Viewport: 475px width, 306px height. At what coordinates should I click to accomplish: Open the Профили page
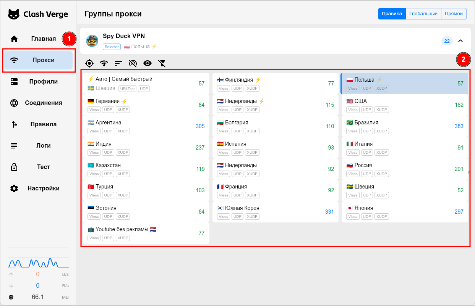[43, 81]
